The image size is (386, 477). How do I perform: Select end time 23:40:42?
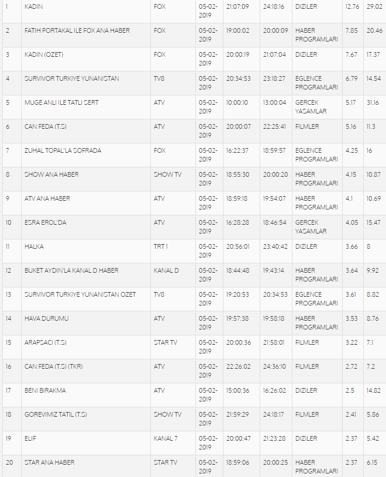tap(275, 247)
